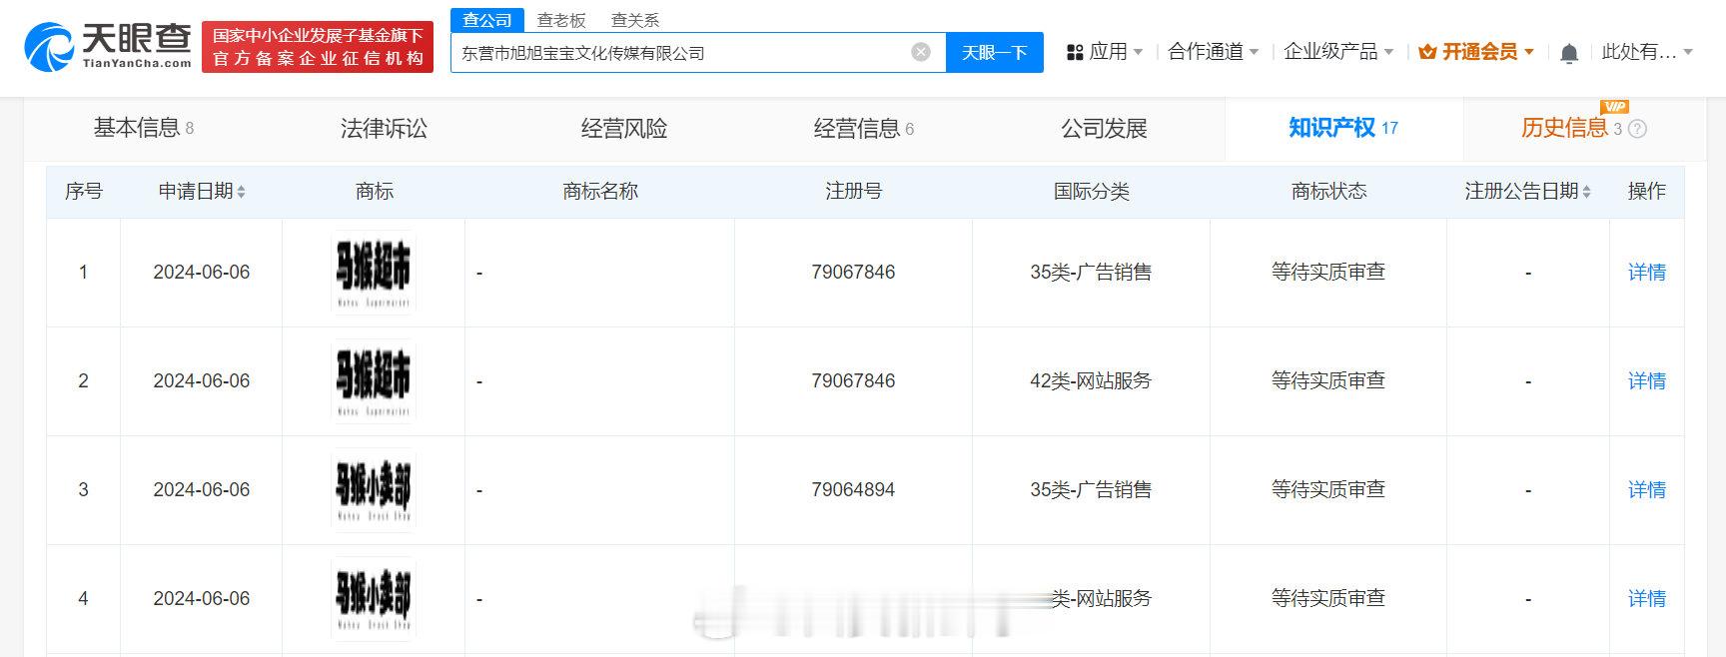Open 马猴超市 trademark image in row 2

pyautogui.click(x=374, y=380)
